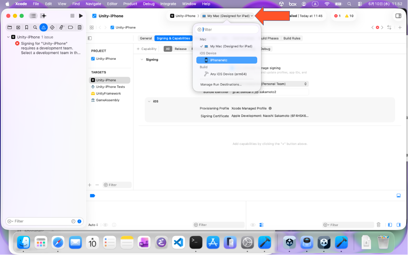Screen dimensions: 408x255
Task: Select the Unity-iPhone Tests target
Action: coord(109,87)
